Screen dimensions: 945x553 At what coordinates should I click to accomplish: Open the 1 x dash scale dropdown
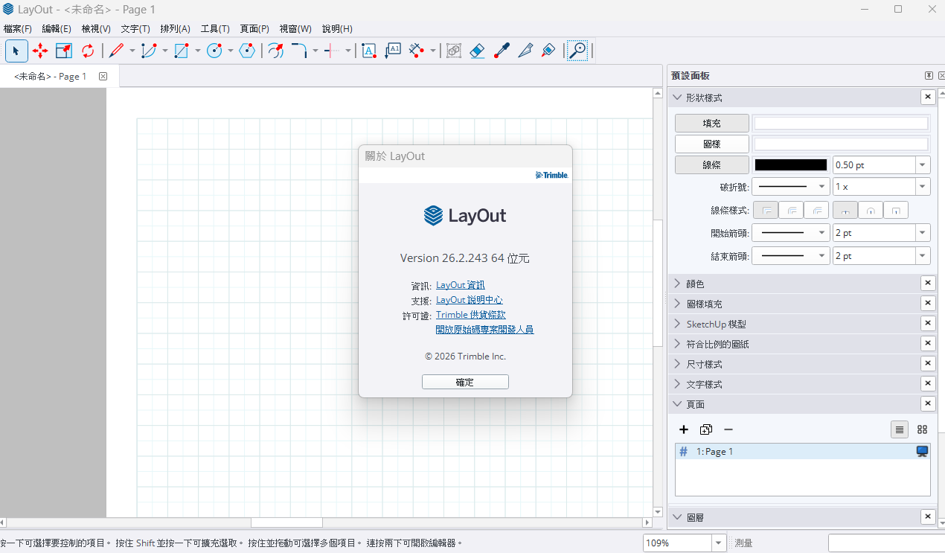point(923,187)
